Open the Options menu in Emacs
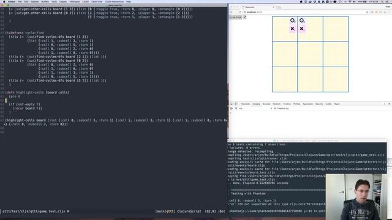Screen dimensions: 392x220 [x=35, y=1]
